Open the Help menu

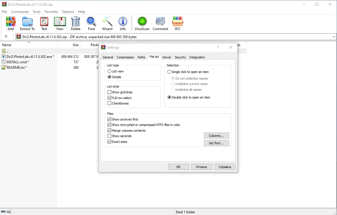81,11
